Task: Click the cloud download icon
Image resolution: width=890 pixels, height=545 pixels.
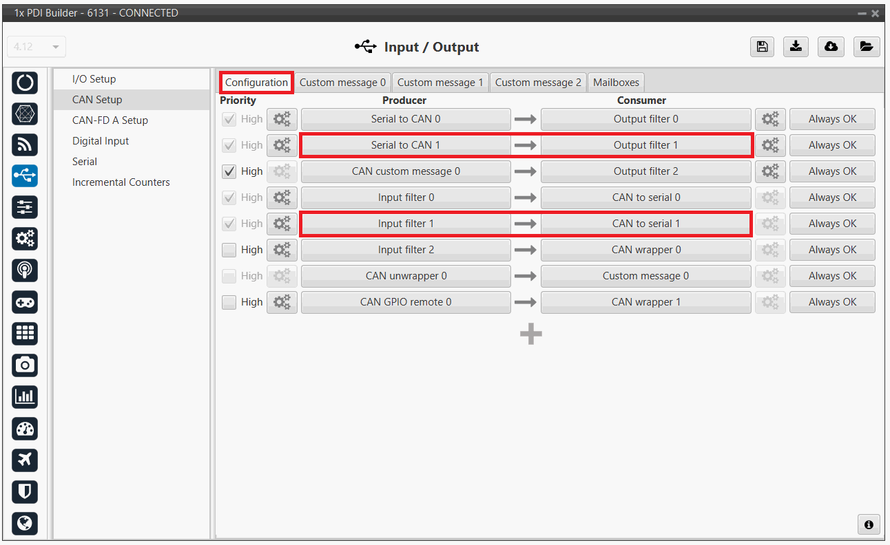Action: tap(831, 47)
